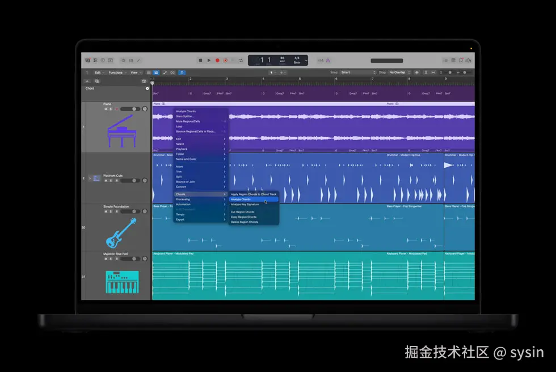The image size is (556, 372).
Task: Expand the Export submenu
Action: 201,219
